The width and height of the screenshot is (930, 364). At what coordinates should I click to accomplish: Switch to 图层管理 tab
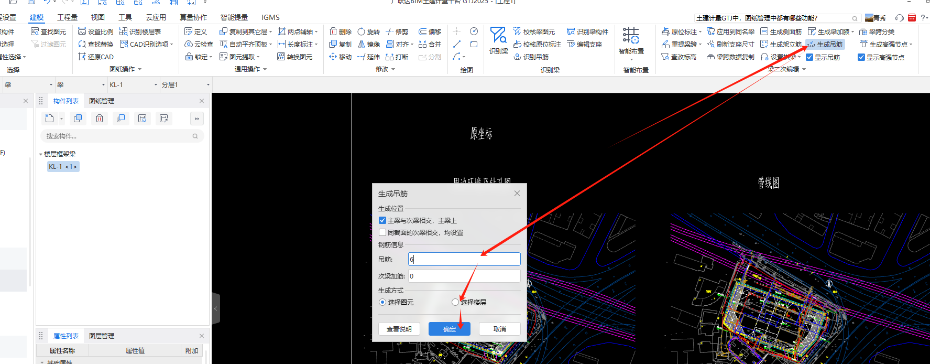102,336
